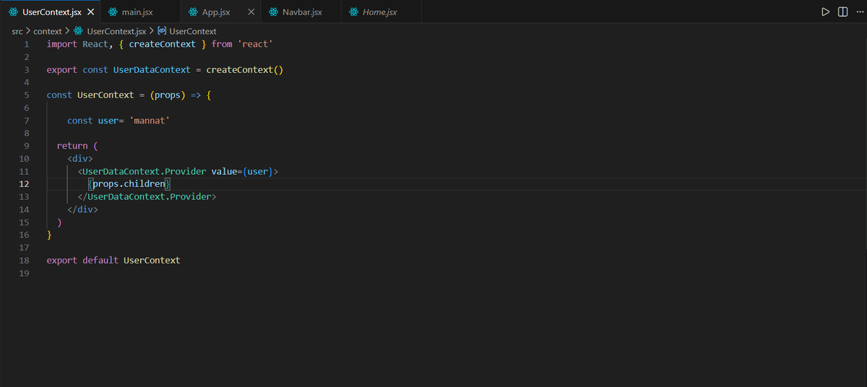Click 'React' in the import statement
This screenshot has height=387, width=867.
[x=95, y=44]
